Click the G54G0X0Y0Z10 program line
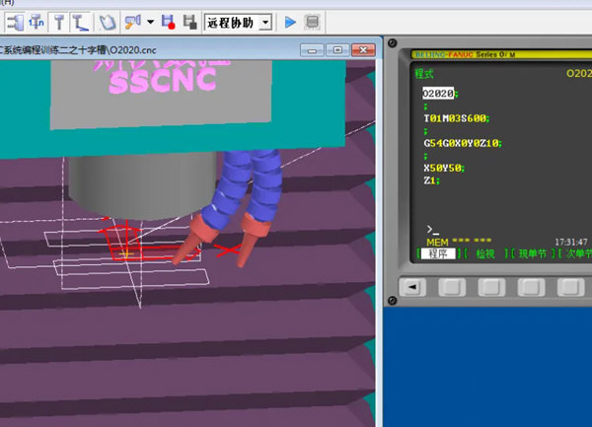Screen dimensions: 592x427 click(462, 143)
